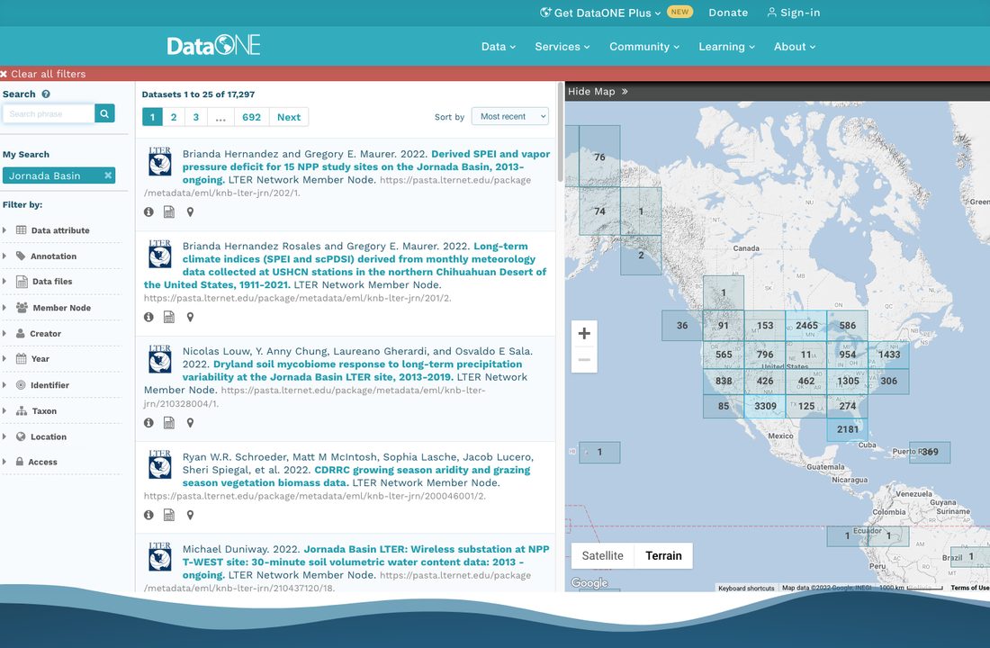Click the map tile labeled 2181
The width and height of the screenshot is (990, 648).
847,429
